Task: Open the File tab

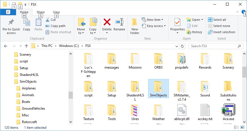Action: click(8, 12)
